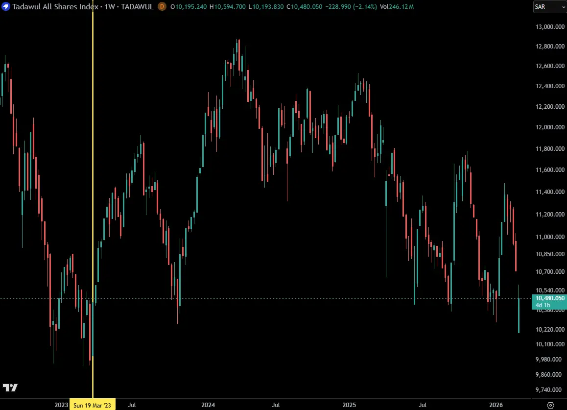Click the 10,220.000 price axis label

(550, 329)
